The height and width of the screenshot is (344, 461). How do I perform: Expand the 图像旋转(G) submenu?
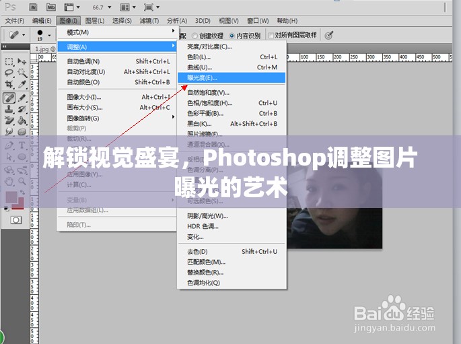coord(117,118)
